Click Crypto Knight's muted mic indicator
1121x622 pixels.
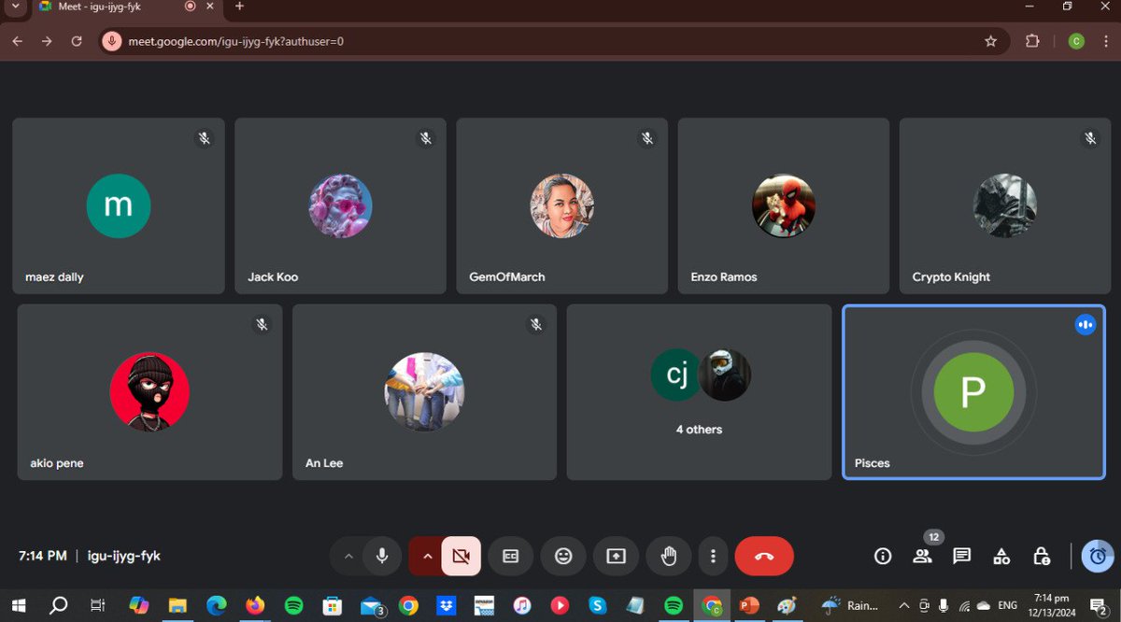[1090, 138]
